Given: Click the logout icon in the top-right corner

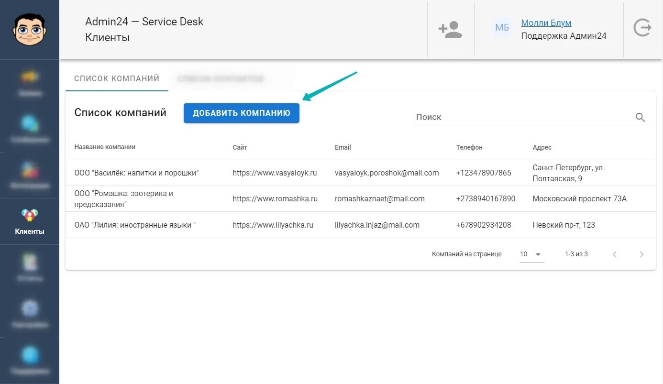Looking at the screenshot, I should 642,28.
